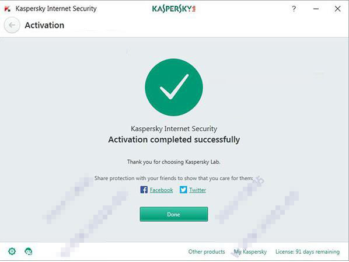The height and width of the screenshot is (262, 349).
Task: Click the Facebook logo icon
Action: click(144, 190)
